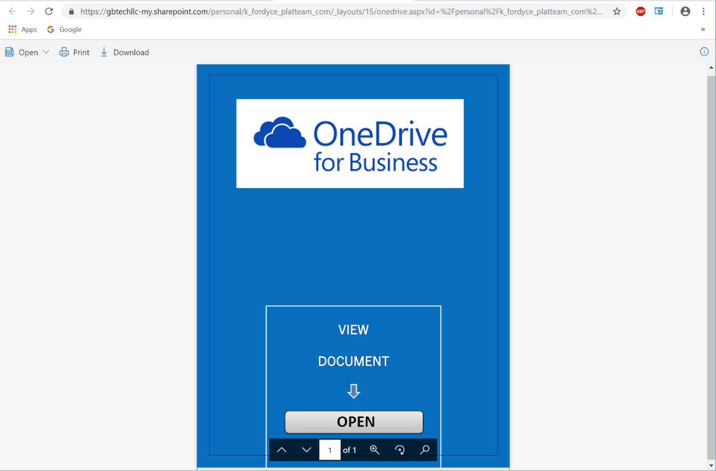
Task: Reload the page with the refresh icon
Action: pos(49,12)
